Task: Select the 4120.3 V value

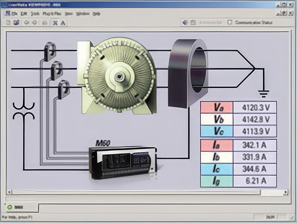Action: coord(256,108)
